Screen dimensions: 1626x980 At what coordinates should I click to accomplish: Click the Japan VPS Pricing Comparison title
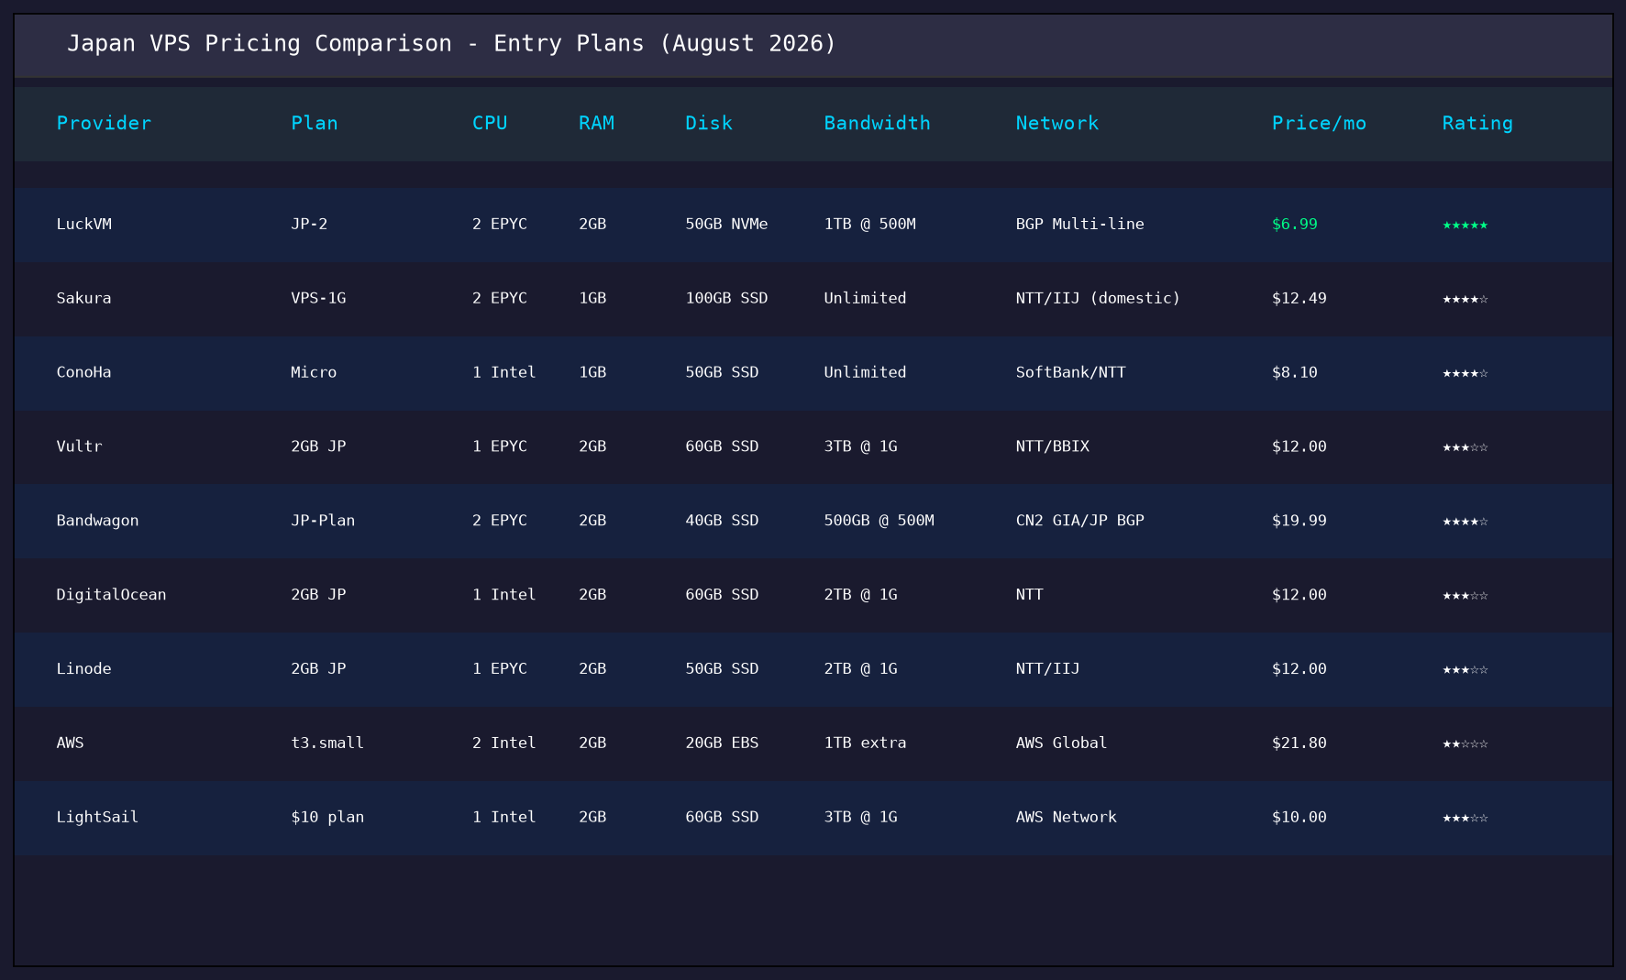pyautogui.click(x=451, y=43)
